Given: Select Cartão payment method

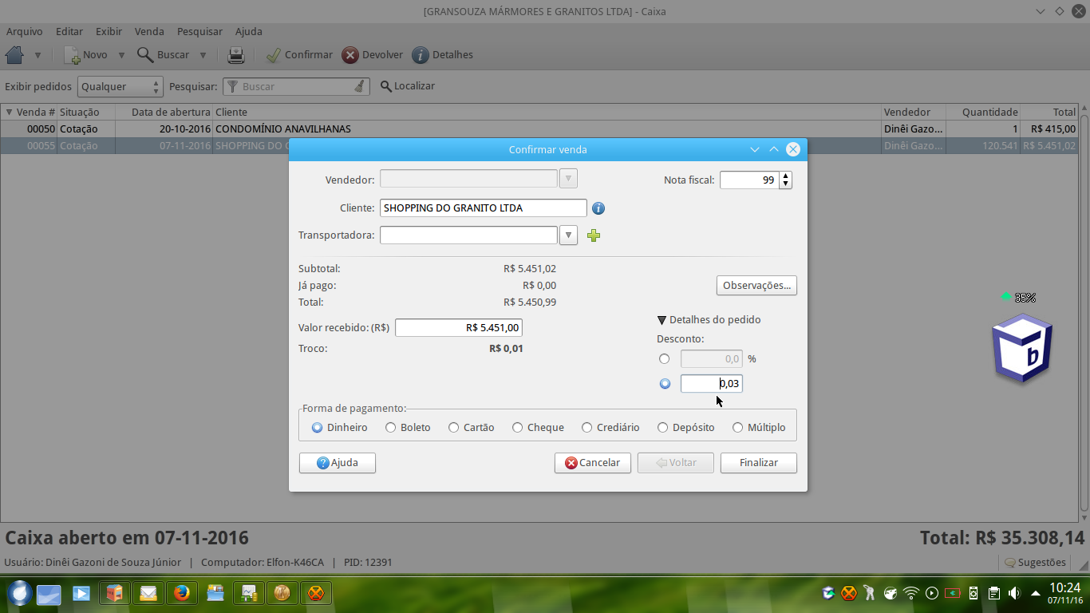Looking at the screenshot, I should [472, 427].
